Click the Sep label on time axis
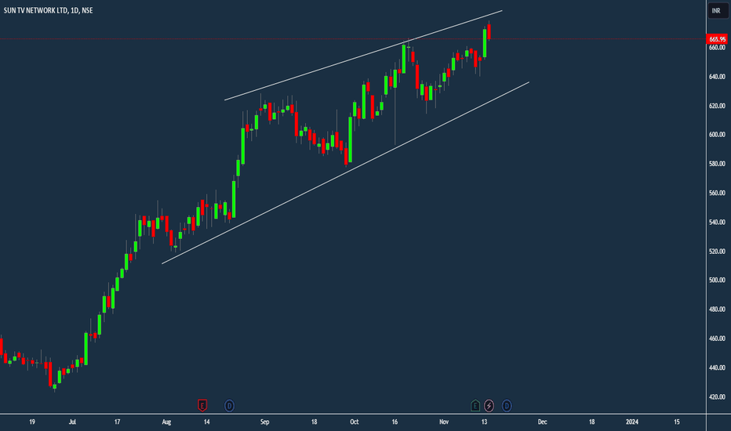This screenshot has height=431, width=731. tap(265, 422)
